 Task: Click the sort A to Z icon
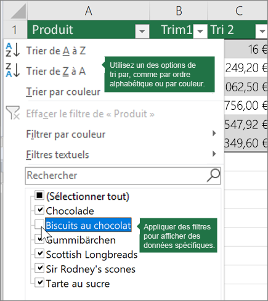pyautogui.click(x=13, y=49)
